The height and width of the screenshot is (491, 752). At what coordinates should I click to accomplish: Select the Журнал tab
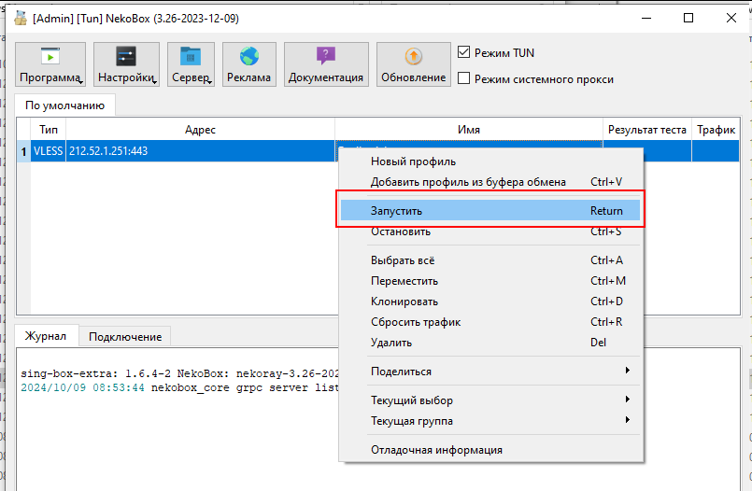46,337
